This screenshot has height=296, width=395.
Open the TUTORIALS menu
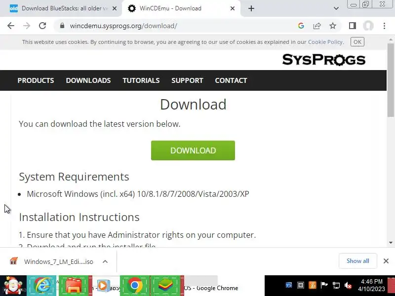[141, 80]
